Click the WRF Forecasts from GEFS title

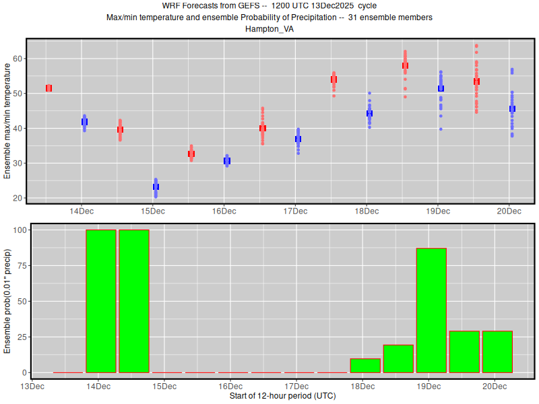269,6
